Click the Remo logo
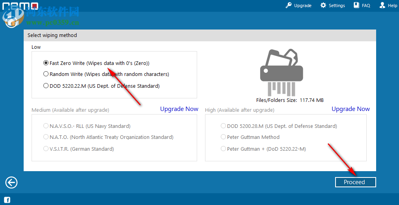The height and width of the screenshot is (205, 399). [21, 6]
